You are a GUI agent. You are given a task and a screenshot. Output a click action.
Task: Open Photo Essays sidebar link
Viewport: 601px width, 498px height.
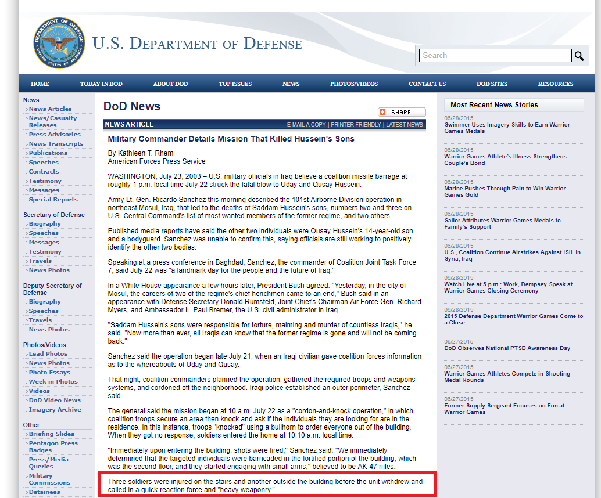49,373
